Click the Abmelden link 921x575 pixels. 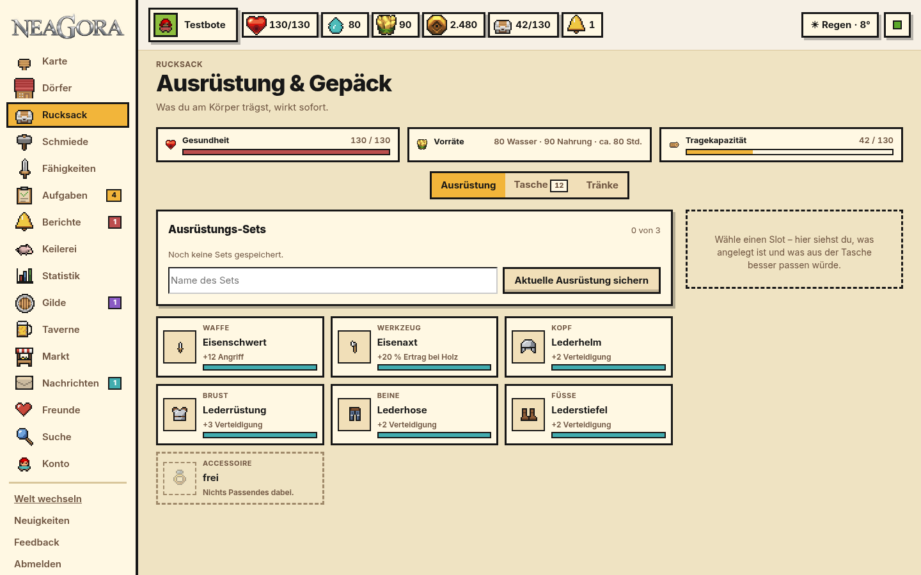pos(38,564)
